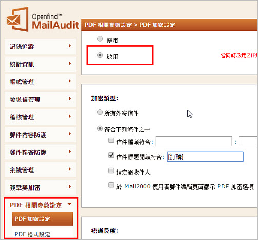Image resolution: width=258 pixels, height=240 pixels.
Task: Expand the 垃圾信管理 menu arrow
Action: tap(70, 99)
